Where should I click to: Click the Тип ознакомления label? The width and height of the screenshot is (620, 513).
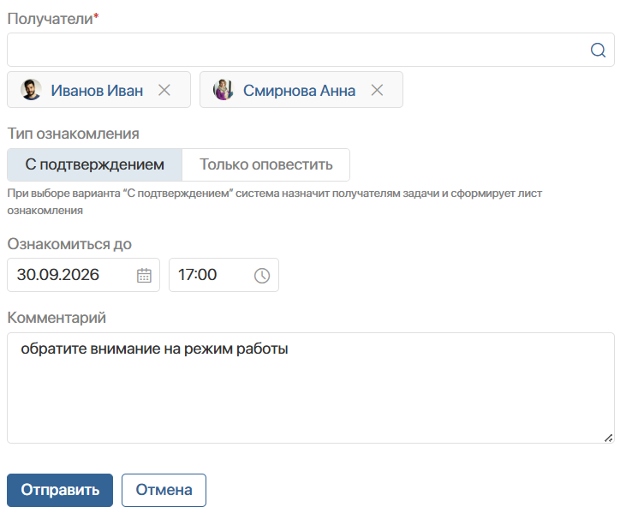(73, 134)
